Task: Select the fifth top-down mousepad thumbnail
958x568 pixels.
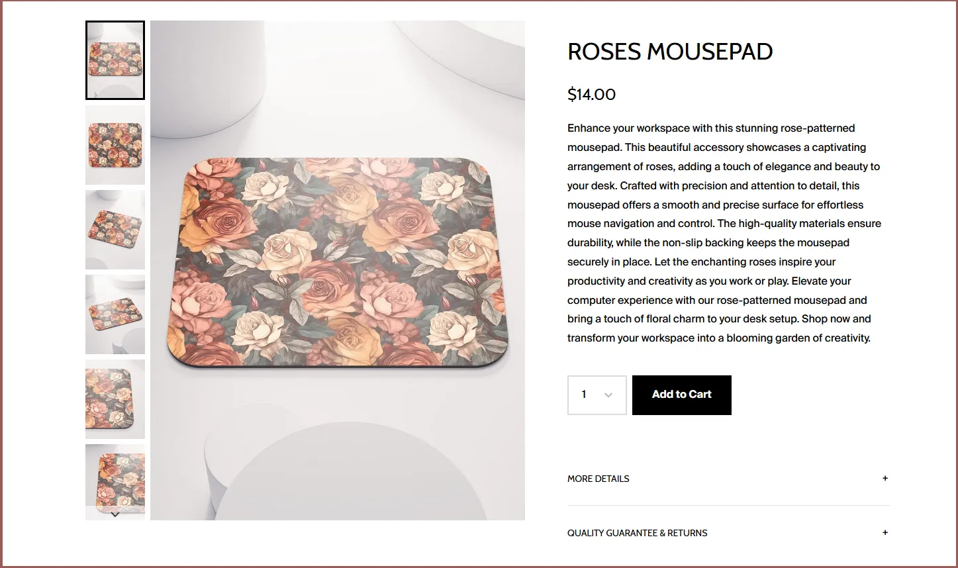Action: 115,399
